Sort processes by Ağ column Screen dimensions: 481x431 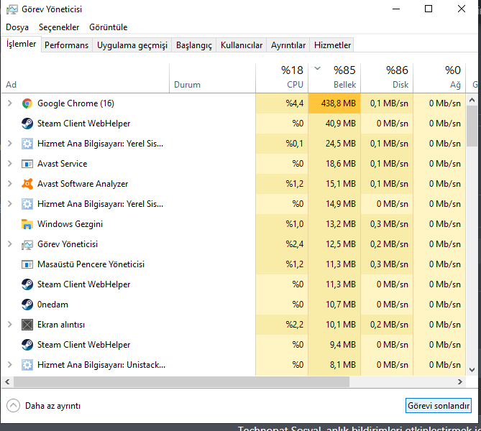click(439, 78)
